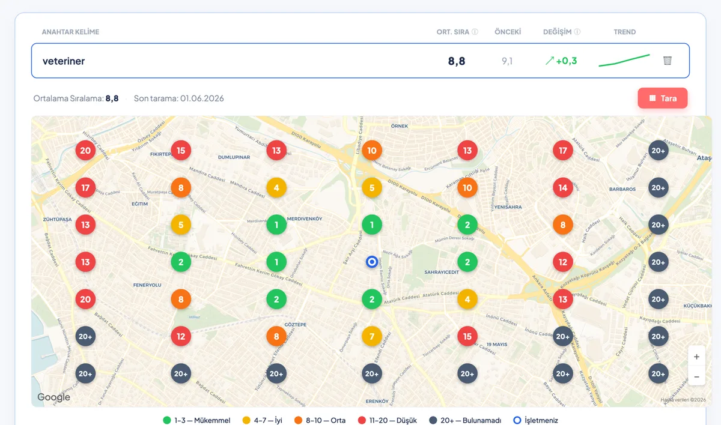
Task: Open the 20+ marker beside KÜÇÜKBAKKALKÖY
Action: click(x=659, y=299)
